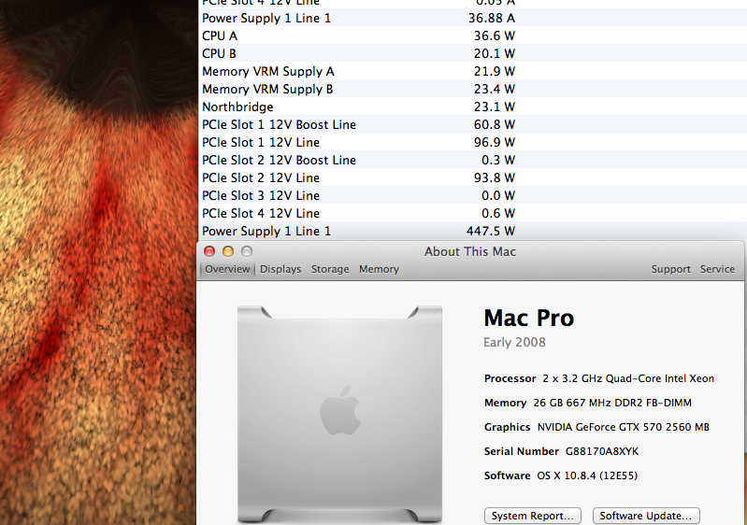Click the Support link
This screenshot has width=747, height=525.
point(670,269)
